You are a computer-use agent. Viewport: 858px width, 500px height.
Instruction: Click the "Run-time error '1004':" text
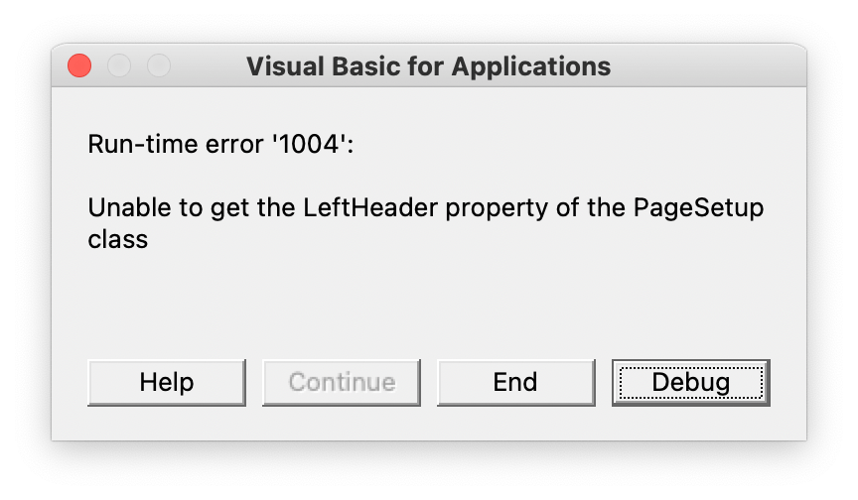[x=220, y=144]
